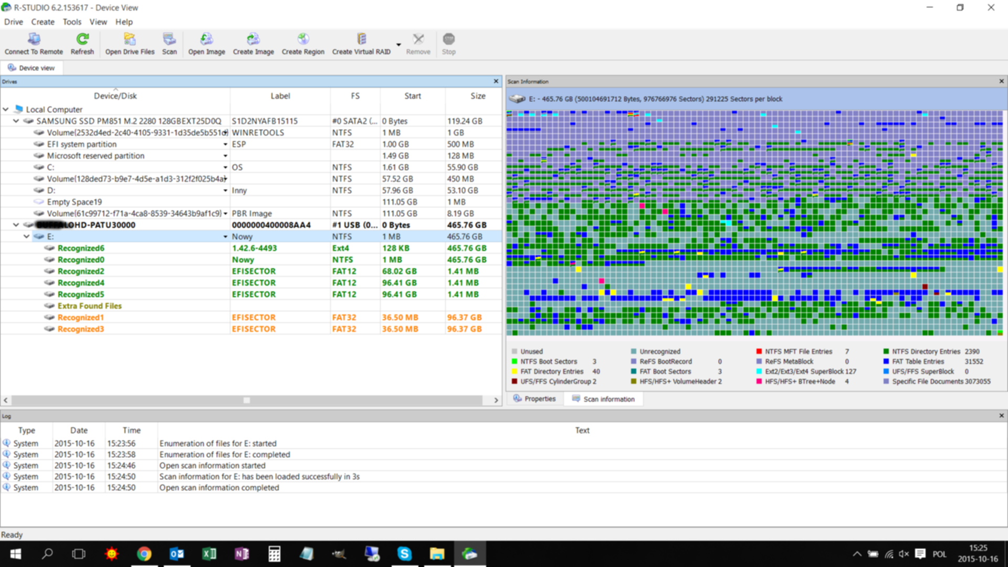
Task: Open dropdown arrow on C: row
Action: click(x=225, y=167)
